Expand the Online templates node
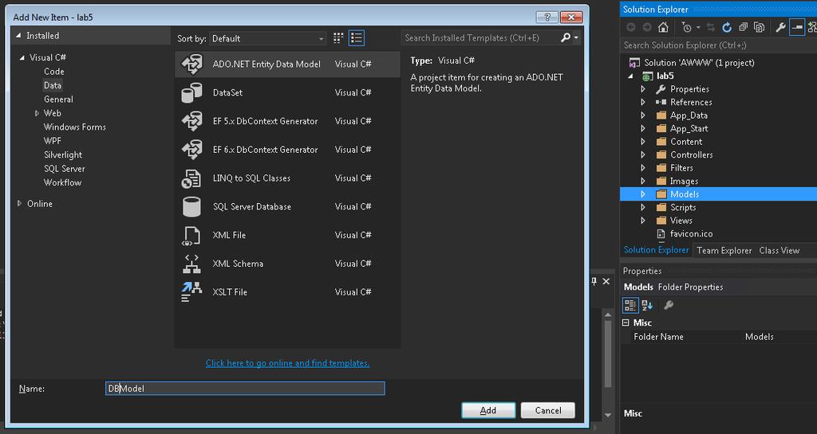Viewport: 817px width, 434px height. [19, 204]
